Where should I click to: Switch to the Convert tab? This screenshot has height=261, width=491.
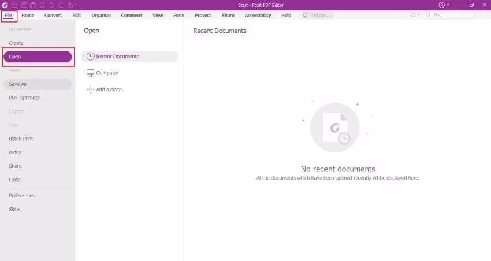[53, 15]
